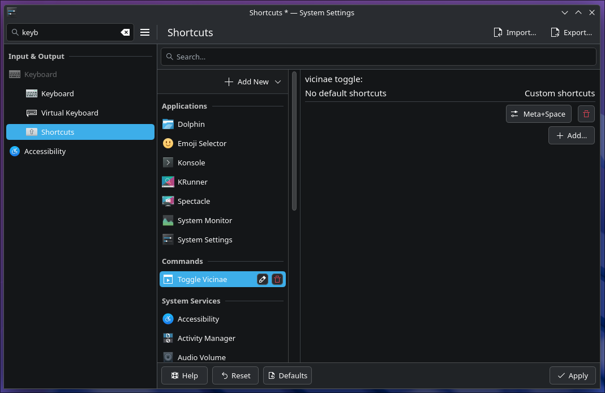Image resolution: width=605 pixels, height=393 pixels.
Task: Apply the pending shortcut changes
Action: [572, 375]
